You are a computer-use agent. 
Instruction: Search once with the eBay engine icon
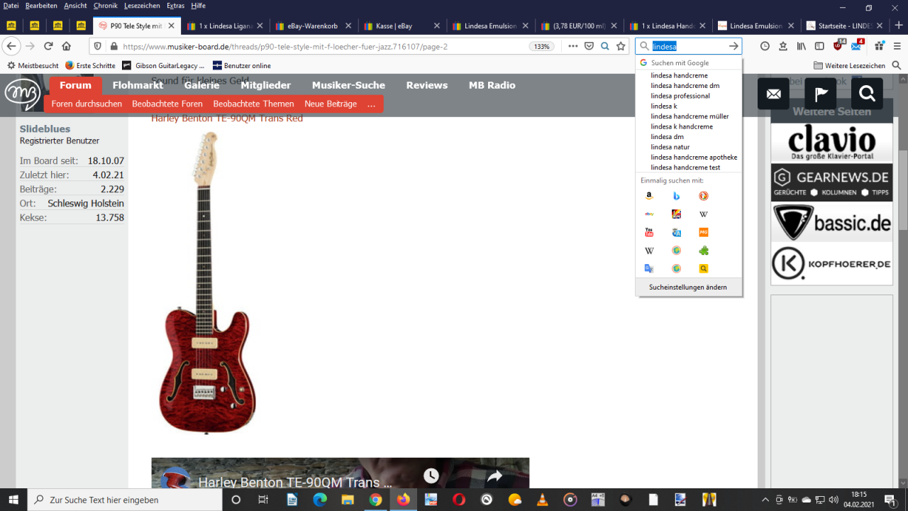(x=649, y=214)
